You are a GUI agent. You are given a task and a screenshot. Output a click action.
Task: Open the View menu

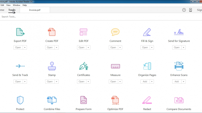(x=8, y=5)
